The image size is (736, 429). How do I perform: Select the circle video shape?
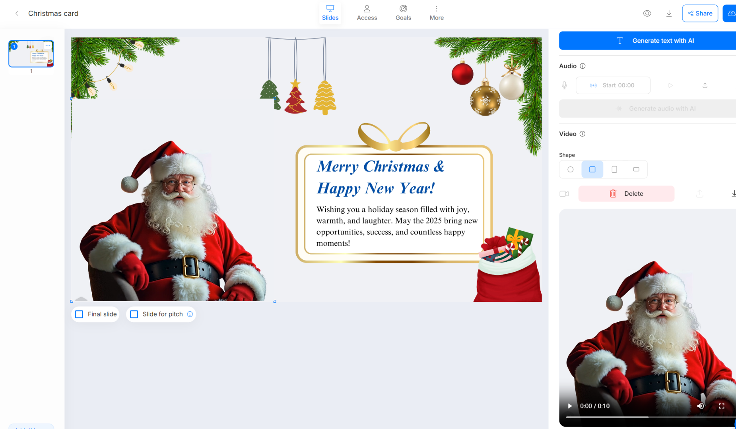[x=570, y=170]
